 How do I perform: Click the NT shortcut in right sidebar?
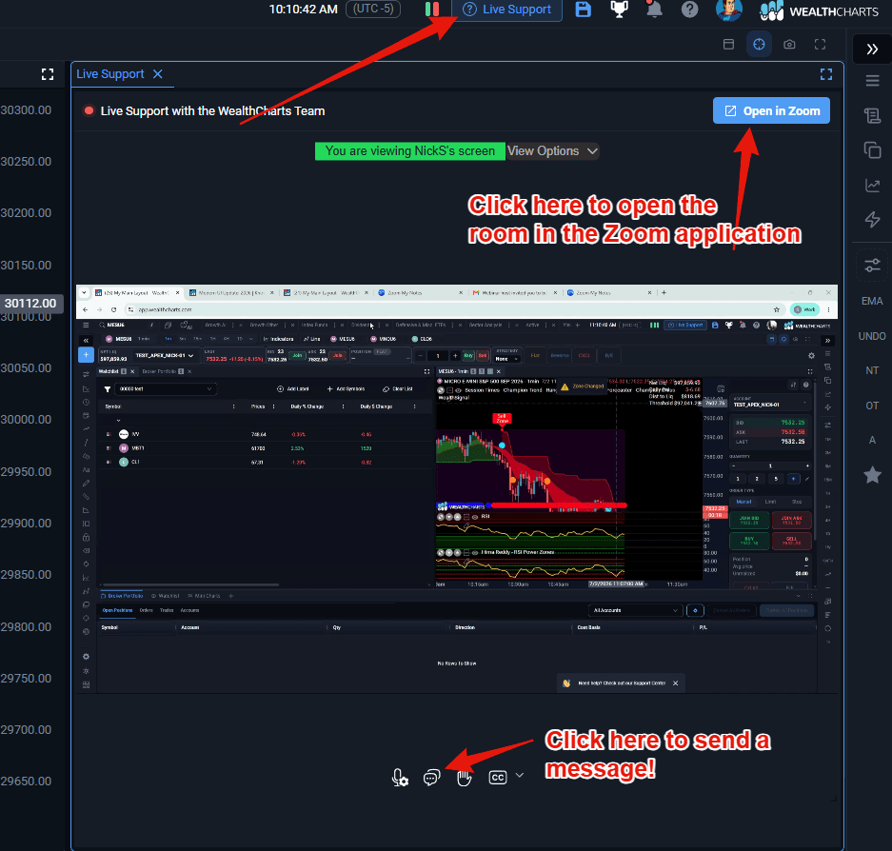pyautogui.click(x=872, y=371)
